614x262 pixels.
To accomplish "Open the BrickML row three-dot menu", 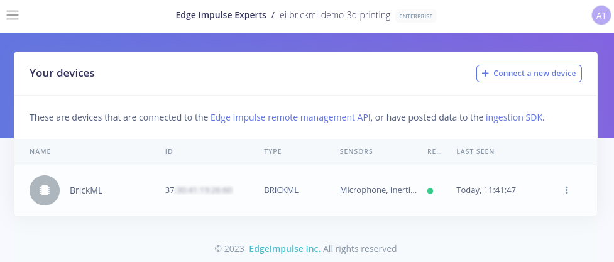I will click(566, 190).
